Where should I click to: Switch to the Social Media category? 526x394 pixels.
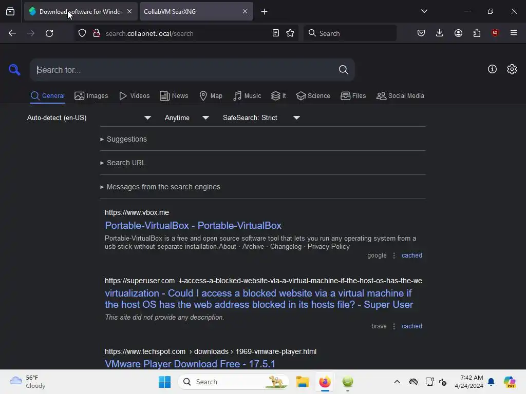pos(401,96)
